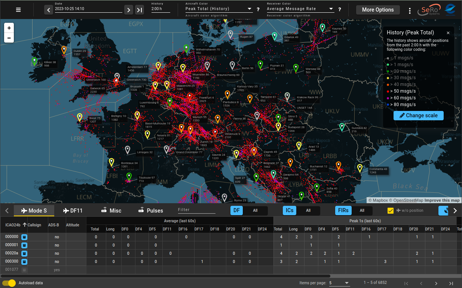Open the Mapbox attribution link
The height and width of the screenshot is (288, 462).
coord(379,201)
